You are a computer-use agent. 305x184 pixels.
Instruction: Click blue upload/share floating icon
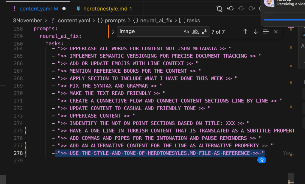pos(262,160)
